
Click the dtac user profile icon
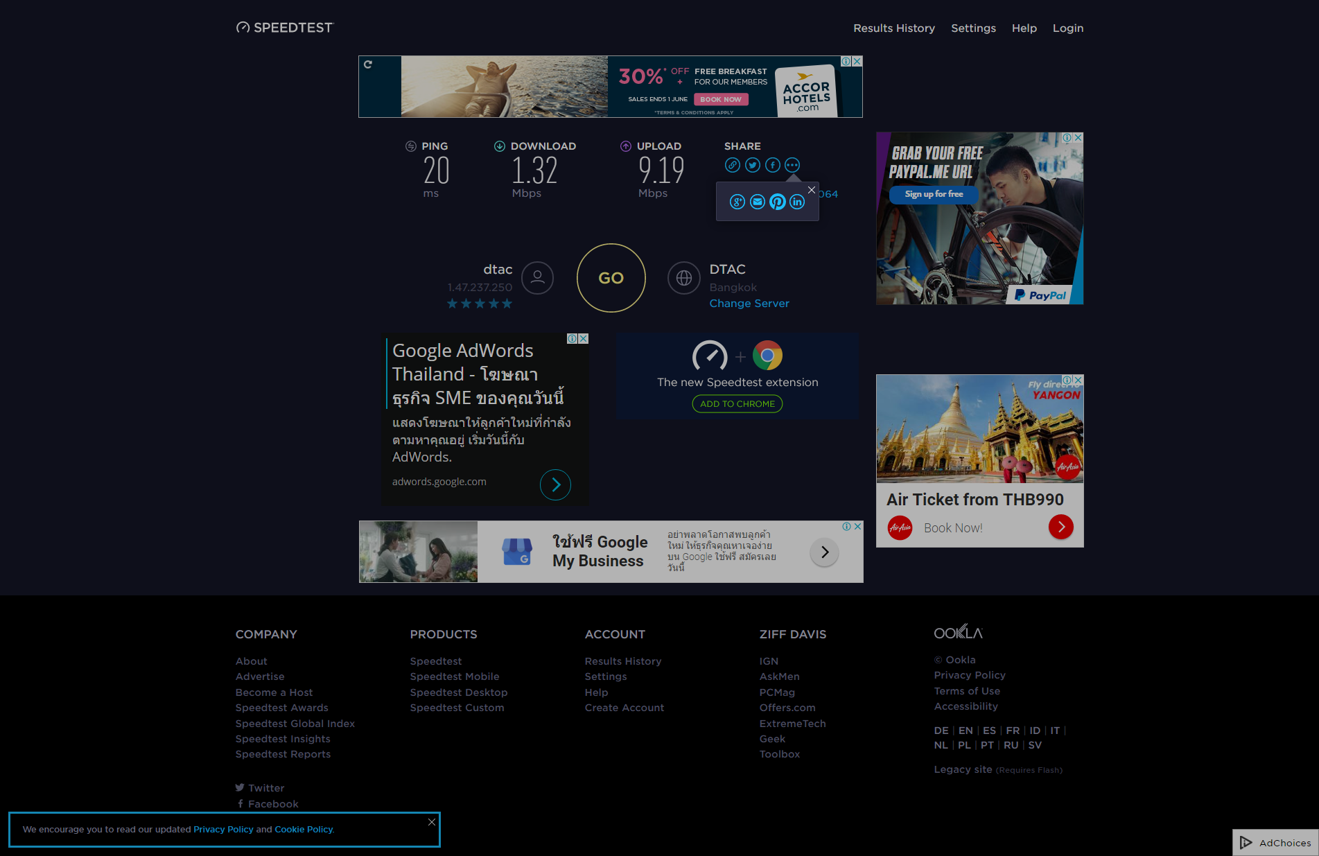click(x=537, y=278)
